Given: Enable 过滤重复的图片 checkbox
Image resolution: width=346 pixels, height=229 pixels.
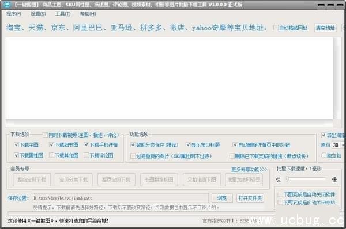Looking at the screenshot, I should [133, 156].
